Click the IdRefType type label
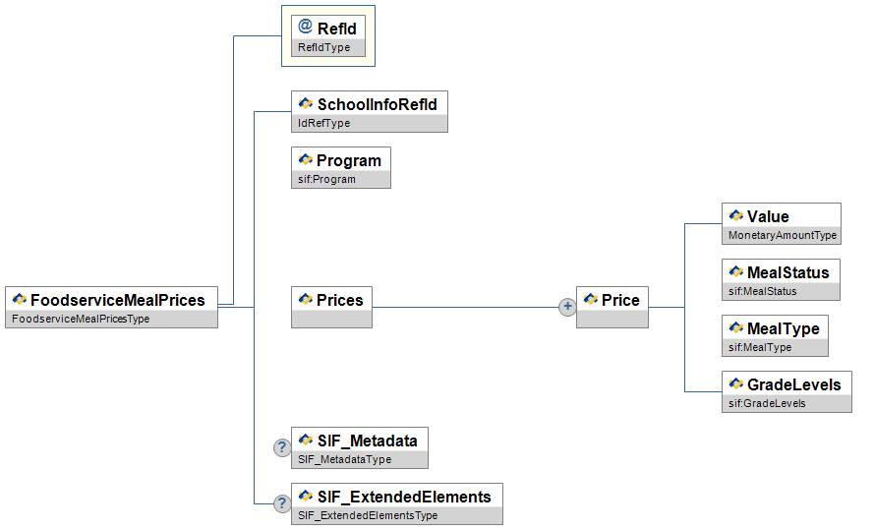This screenshot has height=529, width=874. click(x=323, y=123)
